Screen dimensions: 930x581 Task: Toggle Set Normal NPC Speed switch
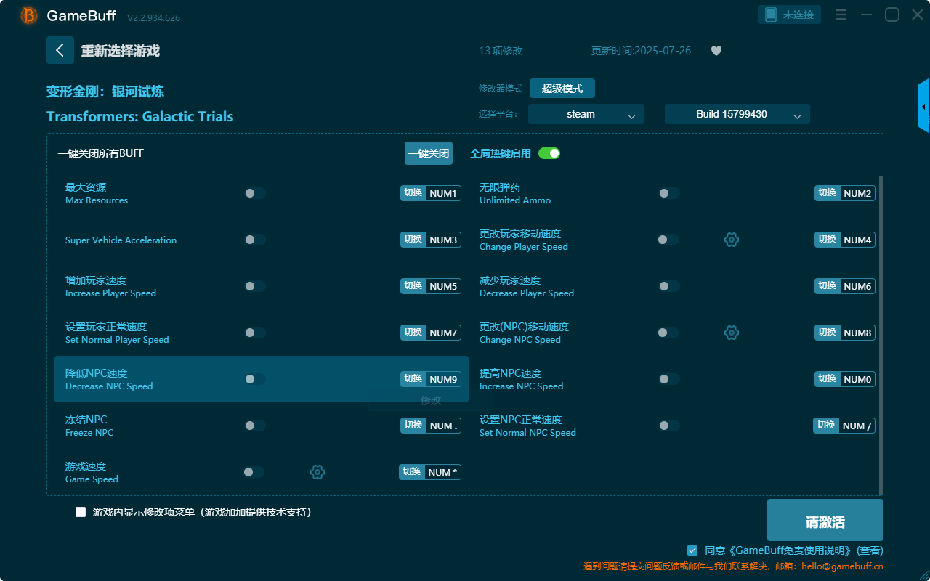point(668,426)
